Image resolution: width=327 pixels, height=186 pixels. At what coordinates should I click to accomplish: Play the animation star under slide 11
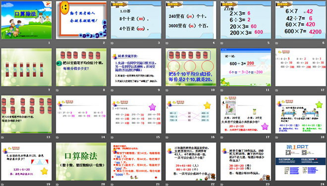[221, 90]
